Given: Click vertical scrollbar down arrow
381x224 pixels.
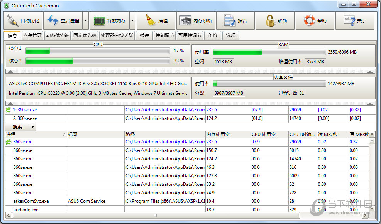Looking at the screenshot, I should [x=372, y=209].
